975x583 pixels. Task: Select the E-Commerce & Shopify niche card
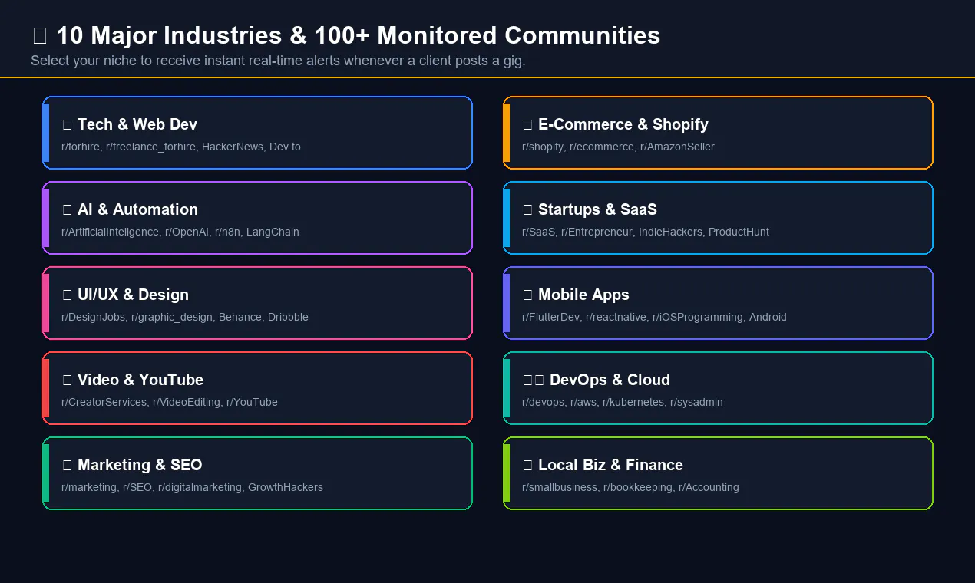[x=718, y=133]
